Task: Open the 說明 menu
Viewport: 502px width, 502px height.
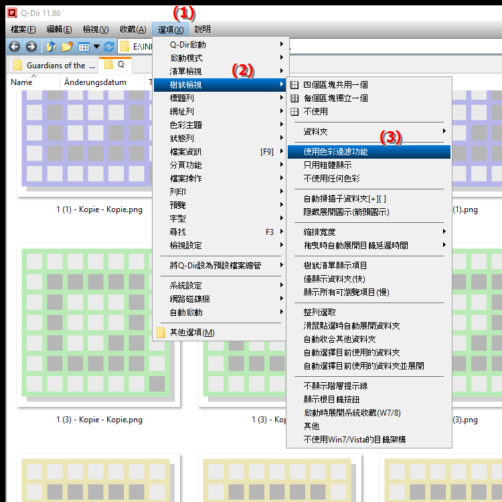Action: pyautogui.click(x=202, y=29)
